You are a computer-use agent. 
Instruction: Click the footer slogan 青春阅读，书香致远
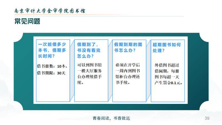[111, 118]
